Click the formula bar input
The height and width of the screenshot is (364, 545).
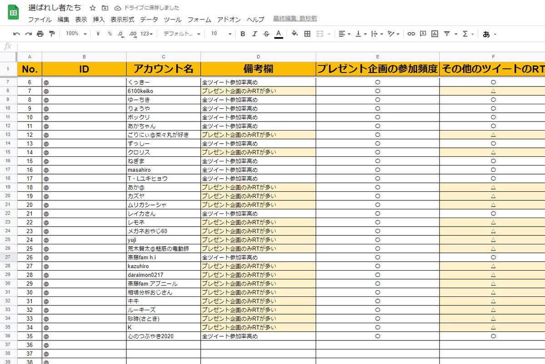point(281,46)
